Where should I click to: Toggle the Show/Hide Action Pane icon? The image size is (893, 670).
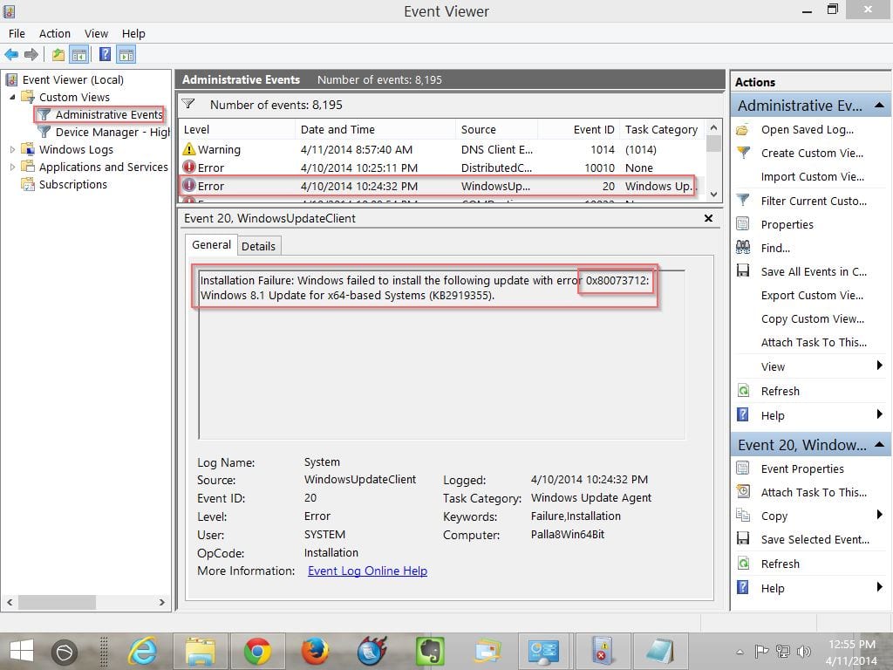click(126, 55)
